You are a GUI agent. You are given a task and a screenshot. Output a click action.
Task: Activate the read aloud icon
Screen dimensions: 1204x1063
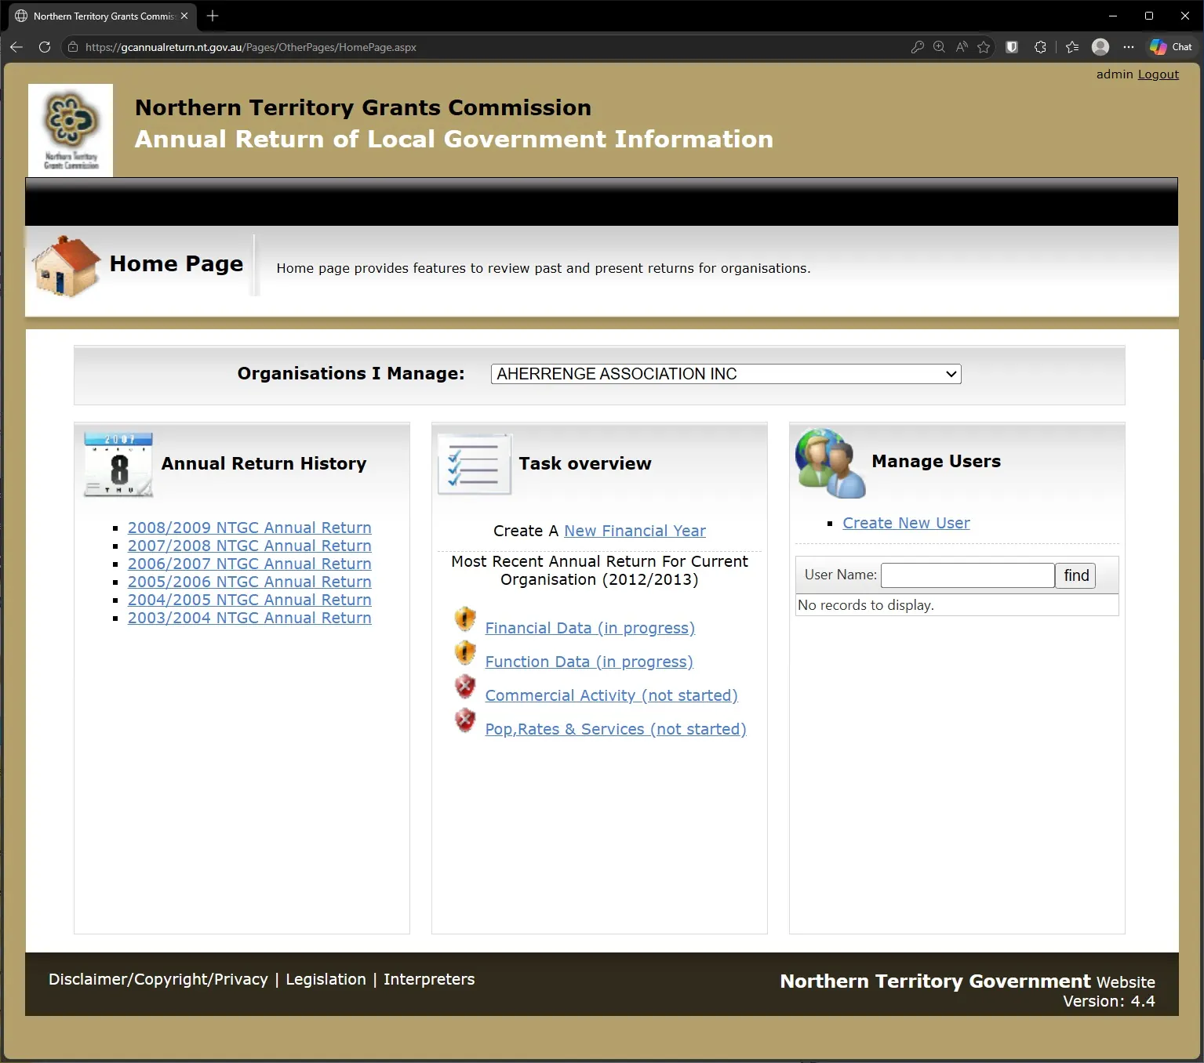(961, 47)
